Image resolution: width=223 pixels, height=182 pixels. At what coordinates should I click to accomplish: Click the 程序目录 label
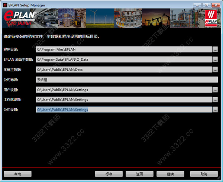(x=11, y=50)
